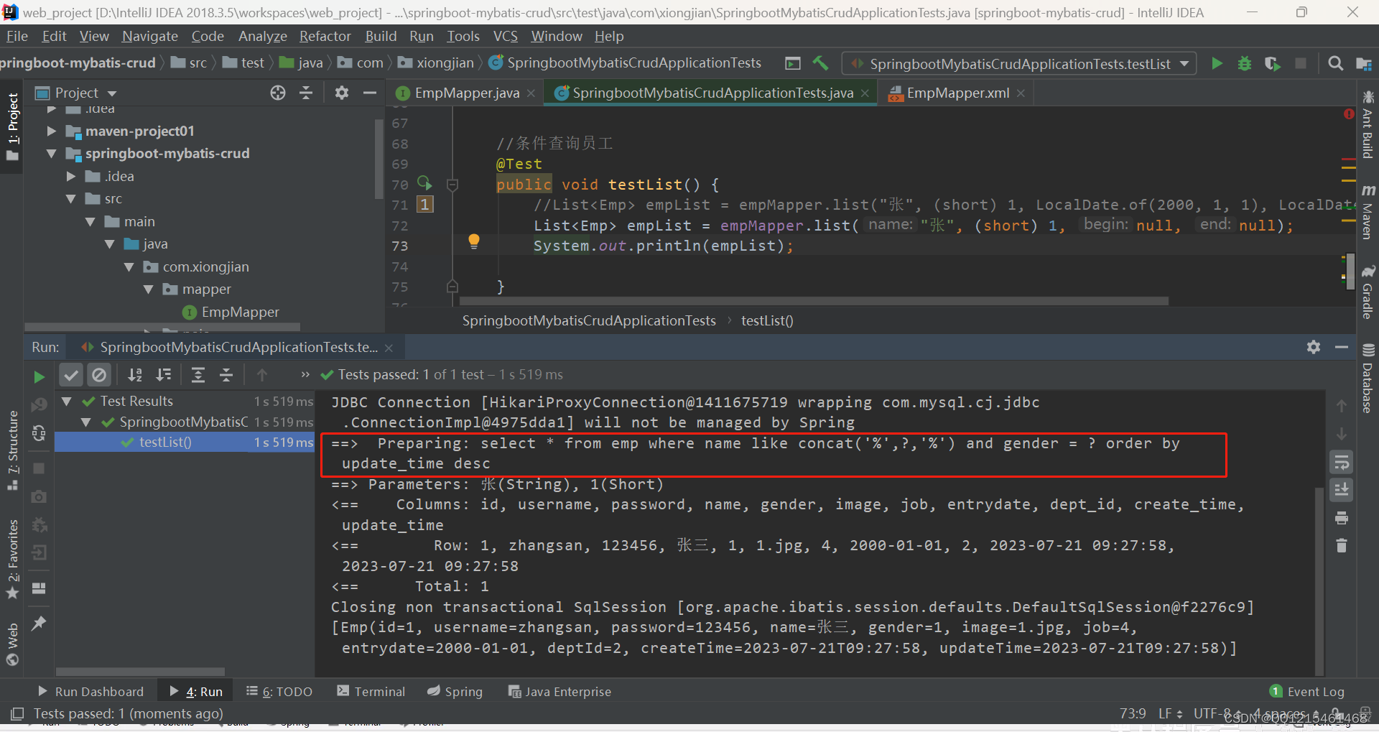Viewport: 1379px width, 732px height.
Task: Run with coverage icon in top toolbar
Action: 1272,63
